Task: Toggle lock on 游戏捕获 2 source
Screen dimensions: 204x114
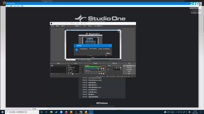Action: coord(81,69)
